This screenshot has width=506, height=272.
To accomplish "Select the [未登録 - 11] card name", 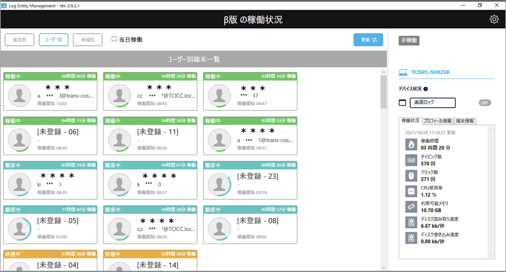I will pyautogui.click(x=158, y=132).
